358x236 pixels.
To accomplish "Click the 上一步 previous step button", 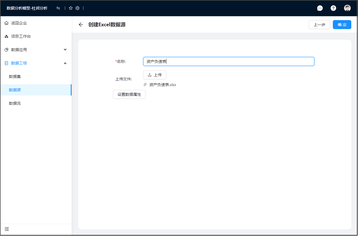I will (x=319, y=25).
